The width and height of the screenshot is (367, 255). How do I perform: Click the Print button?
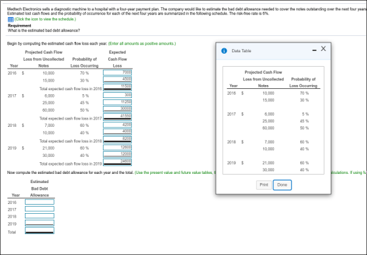(263, 184)
